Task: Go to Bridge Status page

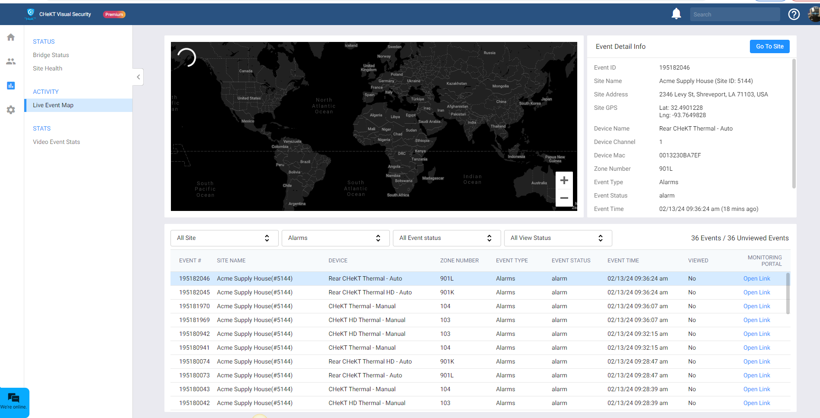Action: [x=51, y=55]
